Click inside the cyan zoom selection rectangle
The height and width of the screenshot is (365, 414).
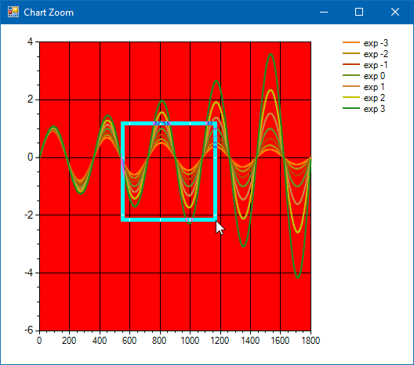point(169,172)
